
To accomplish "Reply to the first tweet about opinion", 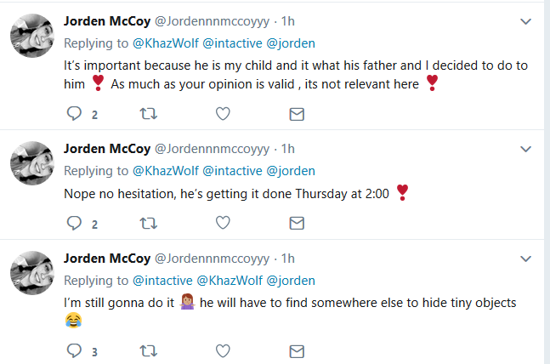I will 74,114.
